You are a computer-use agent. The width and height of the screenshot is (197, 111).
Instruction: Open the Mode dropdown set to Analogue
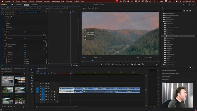click(31, 61)
